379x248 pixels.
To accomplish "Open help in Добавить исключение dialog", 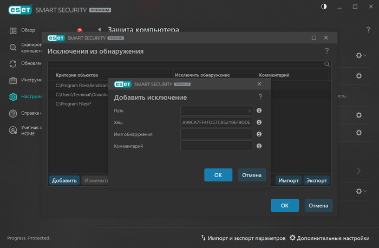I will point(260,97).
